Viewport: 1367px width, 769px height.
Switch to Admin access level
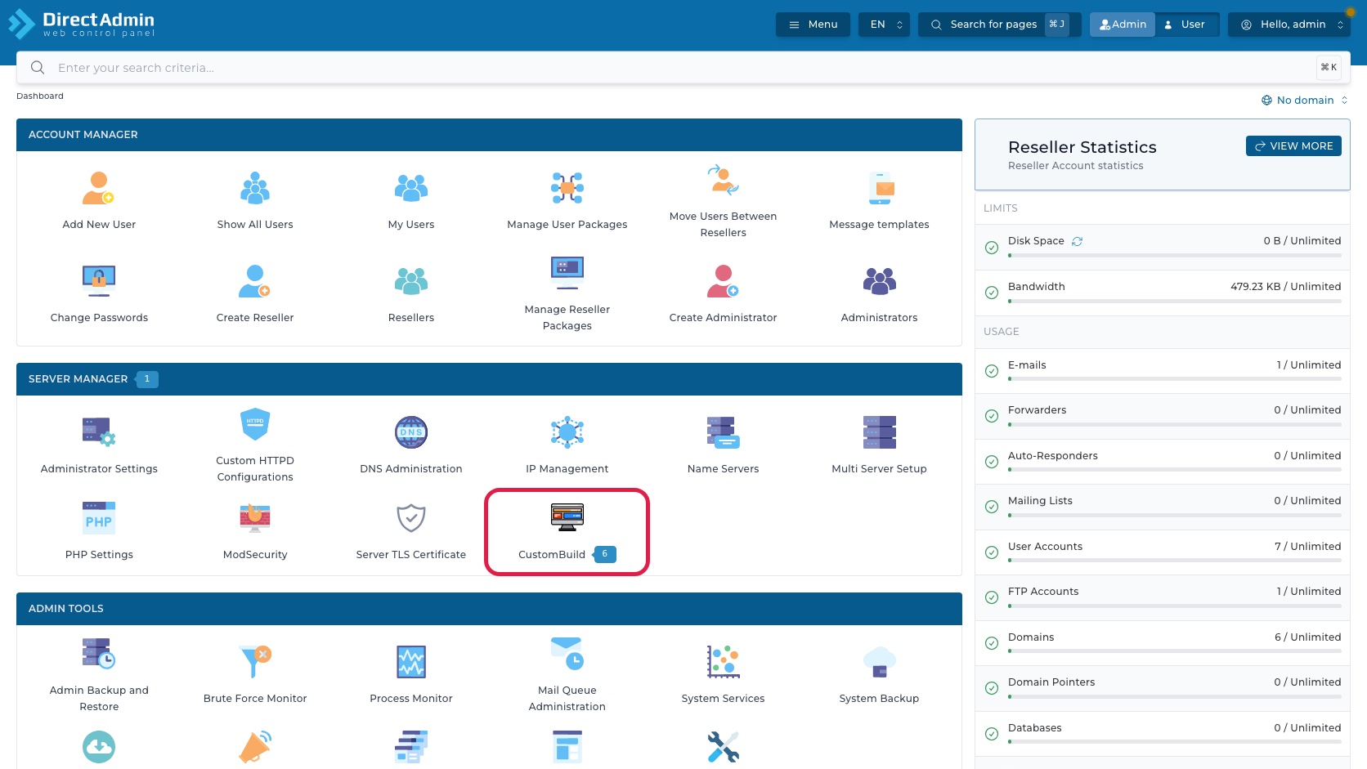[x=1123, y=25]
